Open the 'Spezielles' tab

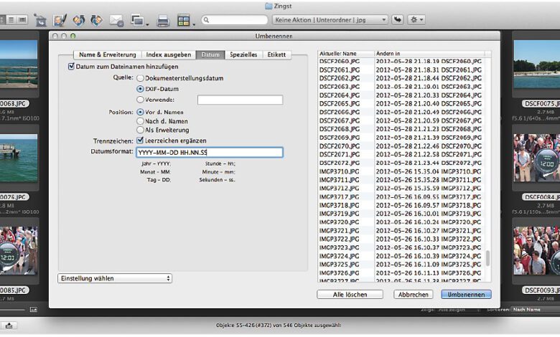(x=243, y=54)
